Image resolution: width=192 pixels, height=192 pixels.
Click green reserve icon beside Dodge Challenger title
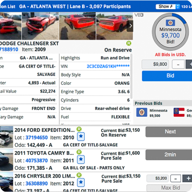[x=129, y=43]
